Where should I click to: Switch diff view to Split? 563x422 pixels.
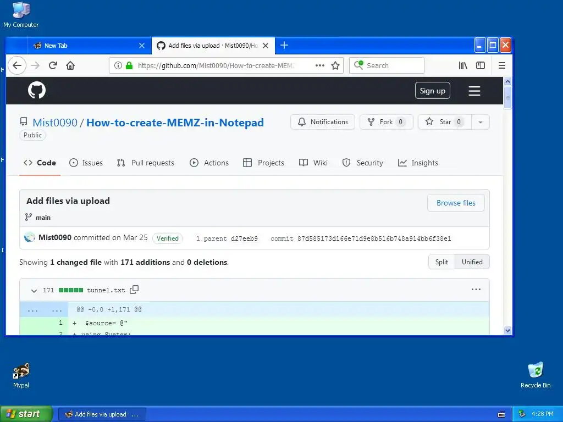pos(441,262)
